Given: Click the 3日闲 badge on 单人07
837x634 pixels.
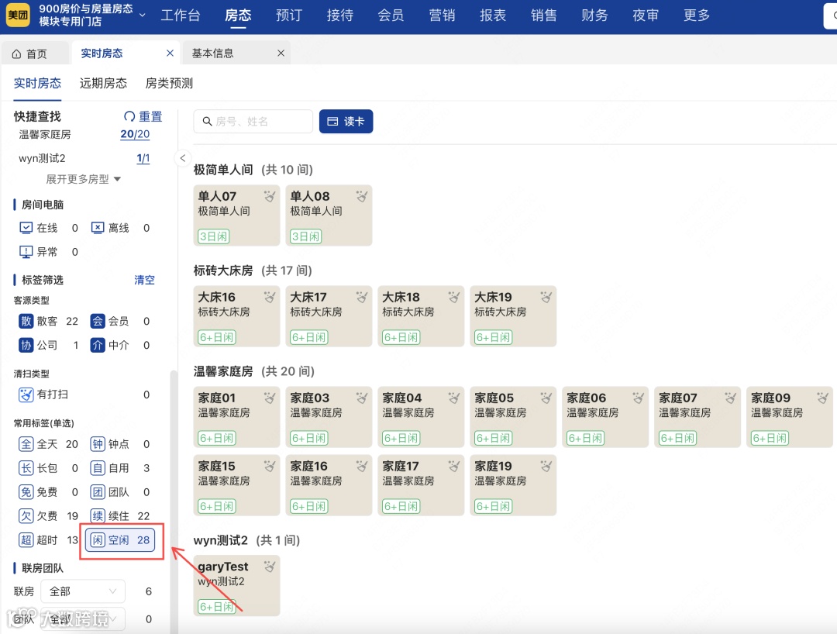Looking at the screenshot, I should 214,236.
